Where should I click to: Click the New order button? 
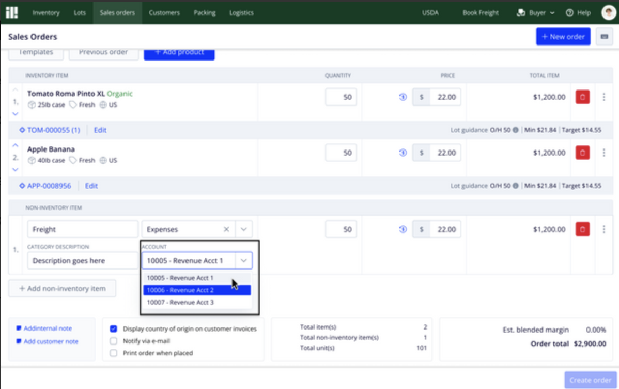pyautogui.click(x=563, y=37)
